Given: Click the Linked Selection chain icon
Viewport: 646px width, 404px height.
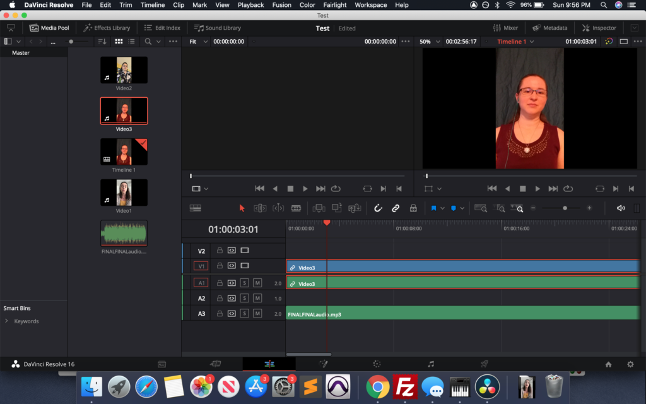Looking at the screenshot, I should 396,208.
